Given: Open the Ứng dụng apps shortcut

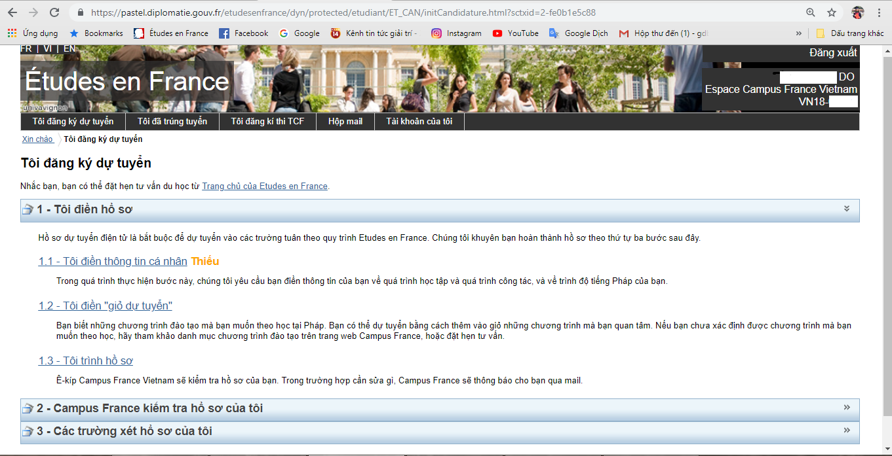Looking at the screenshot, I should click(33, 33).
